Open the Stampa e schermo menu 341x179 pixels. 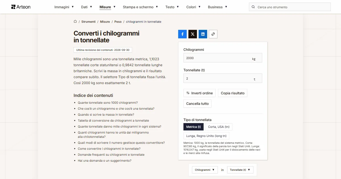(140, 7)
